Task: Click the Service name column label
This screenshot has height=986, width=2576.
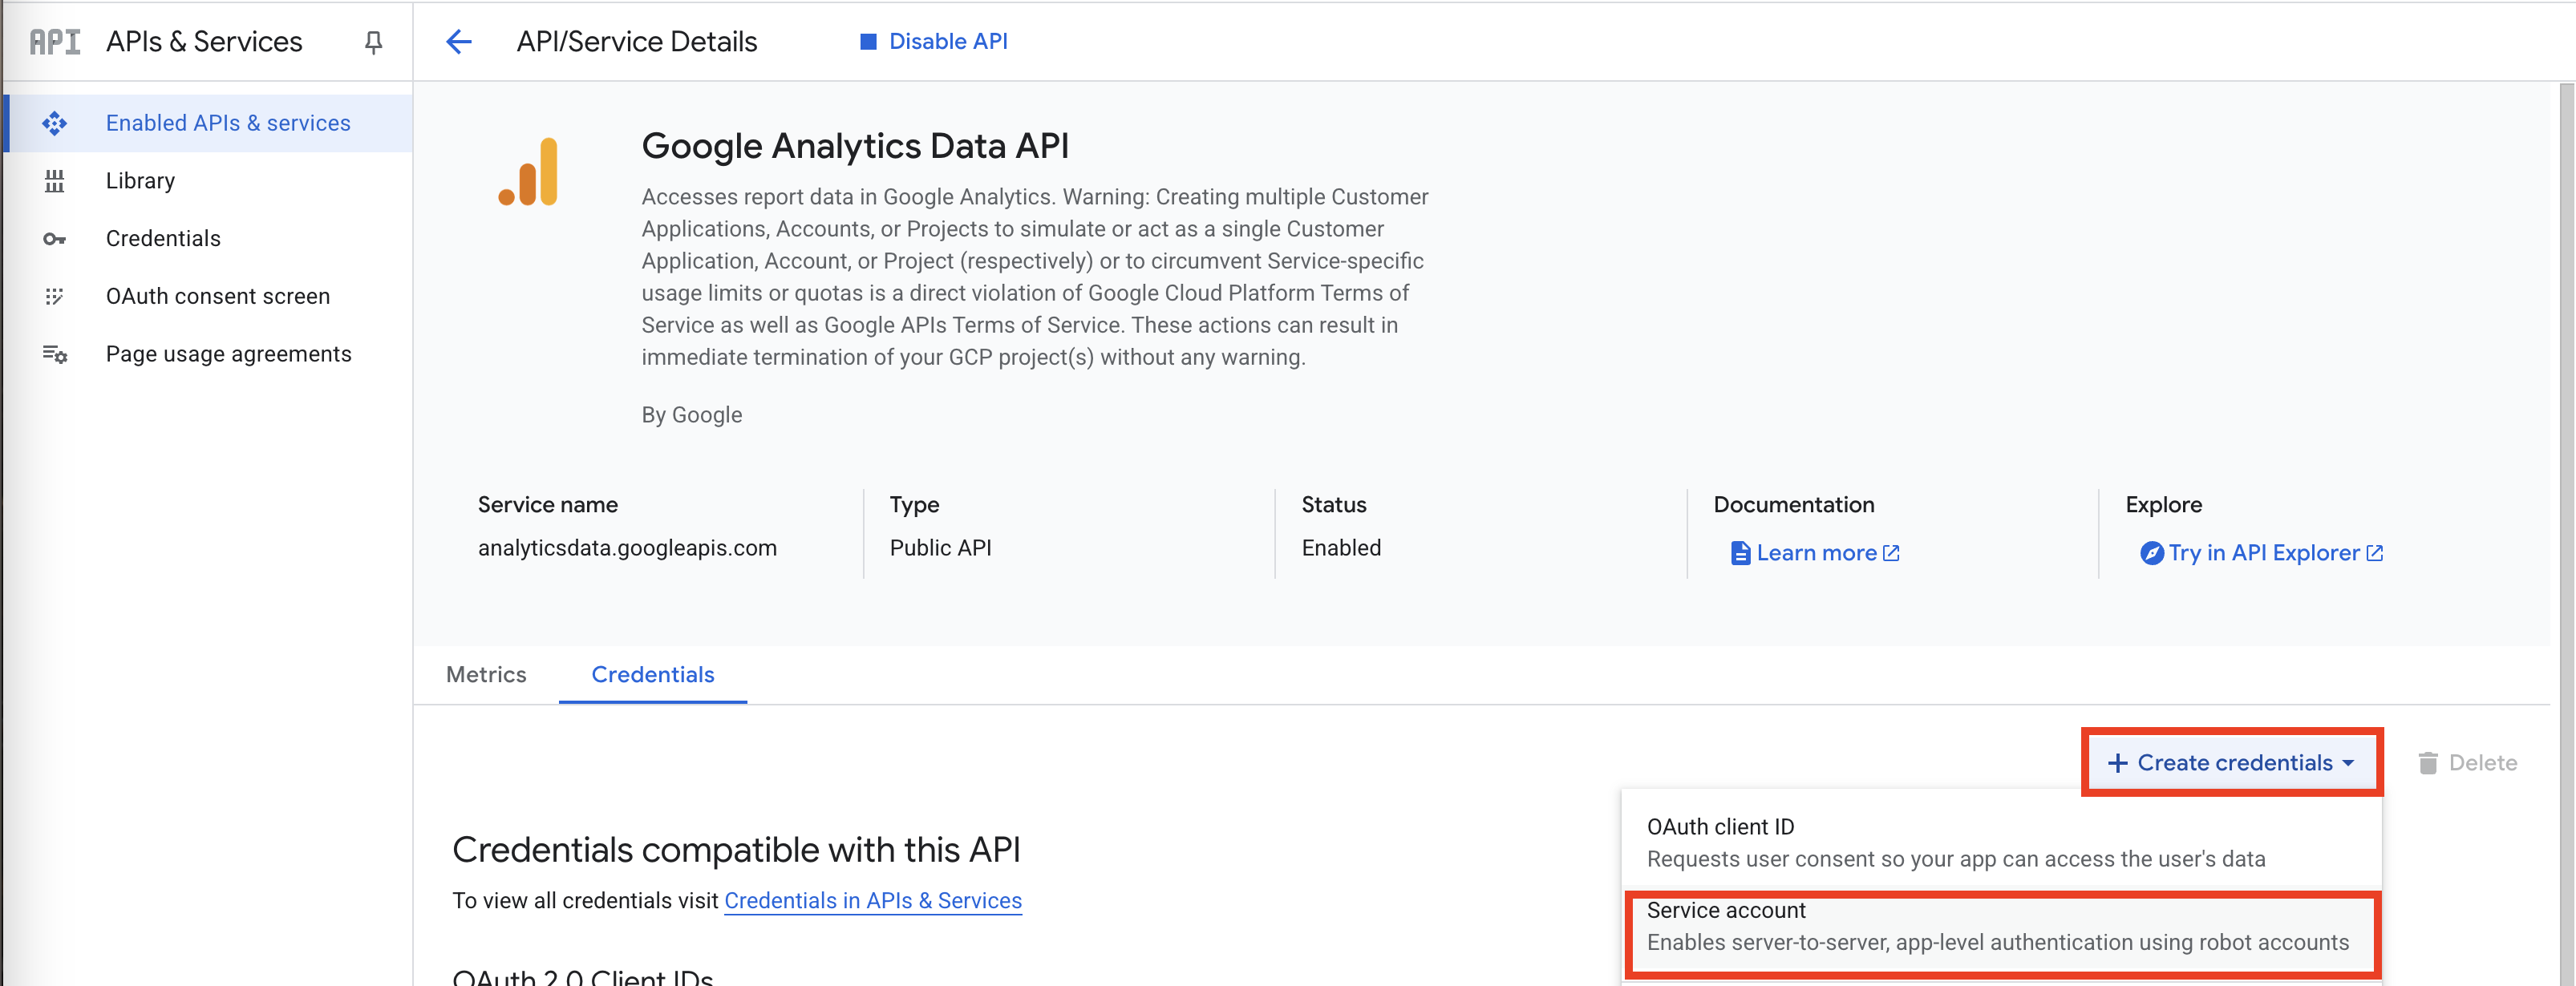Action: [548, 505]
